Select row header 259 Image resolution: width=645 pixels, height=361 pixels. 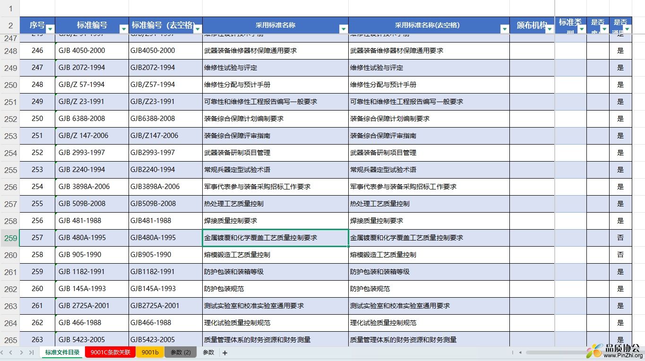click(10, 238)
